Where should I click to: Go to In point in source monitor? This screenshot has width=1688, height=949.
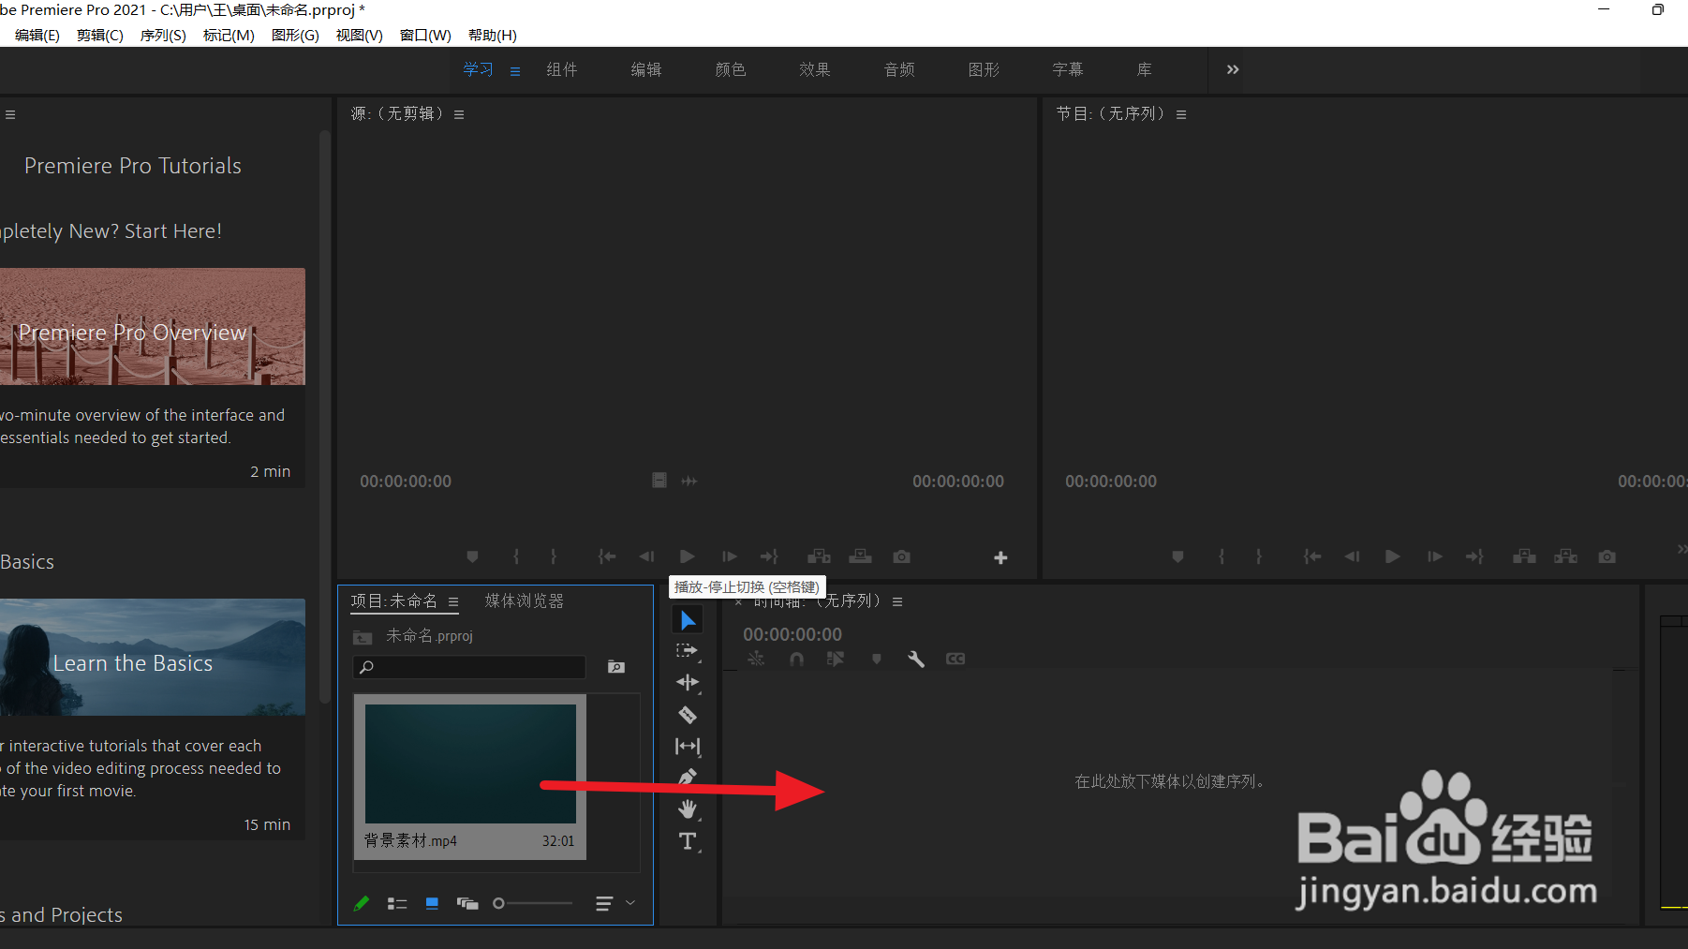607,556
